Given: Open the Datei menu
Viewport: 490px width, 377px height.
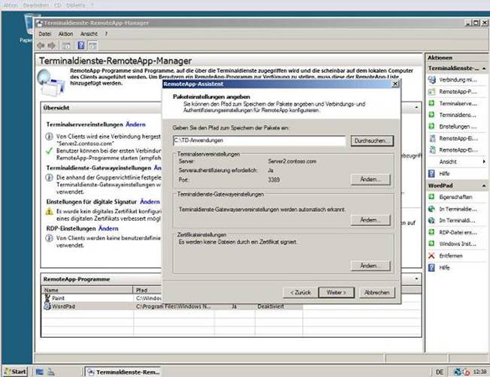Looking at the screenshot, I should 44,34.
